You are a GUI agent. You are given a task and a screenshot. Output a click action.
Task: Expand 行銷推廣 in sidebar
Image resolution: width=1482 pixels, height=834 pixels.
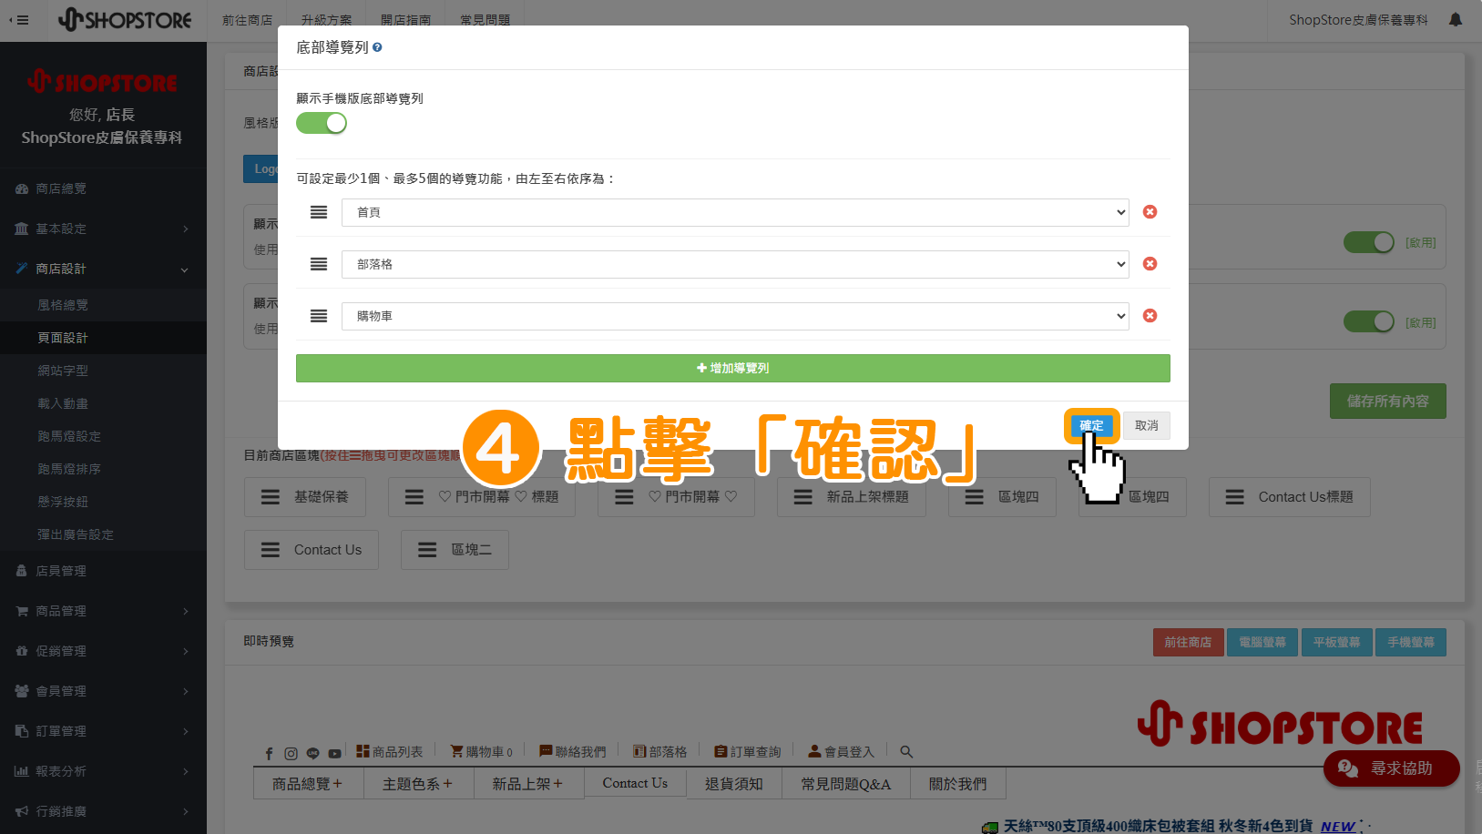[x=103, y=811]
